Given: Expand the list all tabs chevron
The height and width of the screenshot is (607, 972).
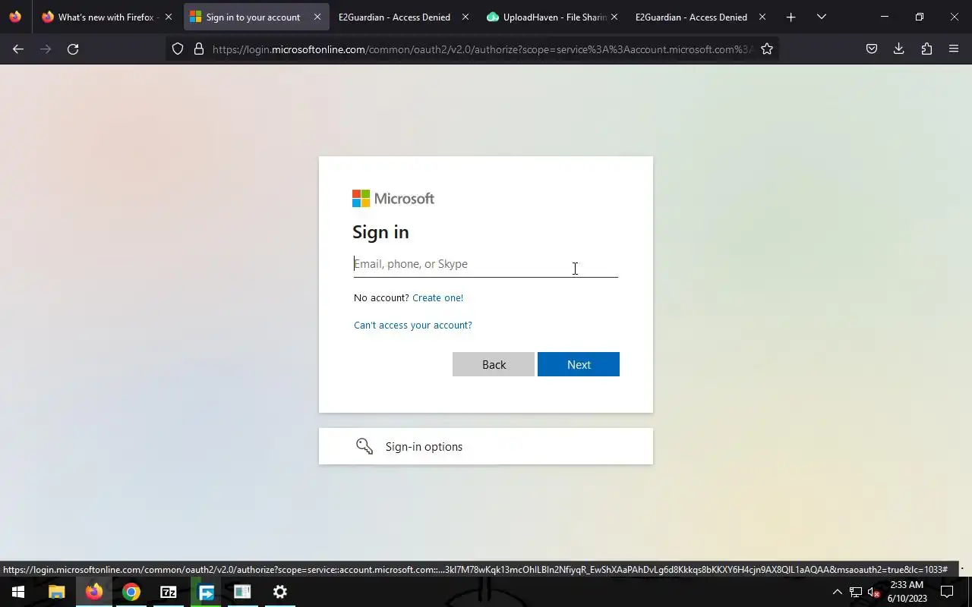Looking at the screenshot, I should coord(821,17).
